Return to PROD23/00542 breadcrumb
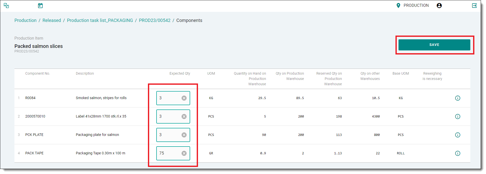 tap(154, 20)
